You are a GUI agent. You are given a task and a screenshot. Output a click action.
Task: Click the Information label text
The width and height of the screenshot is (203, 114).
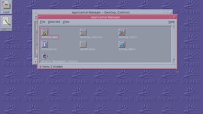point(49,49)
